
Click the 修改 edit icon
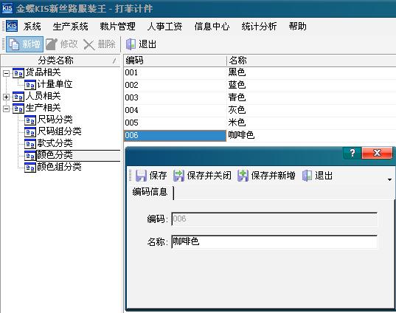click(52, 44)
